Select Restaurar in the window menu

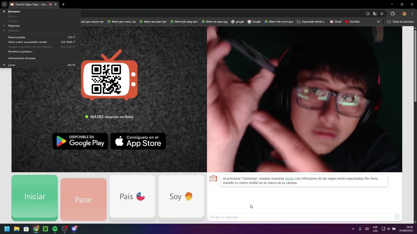(x=40, y=11)
